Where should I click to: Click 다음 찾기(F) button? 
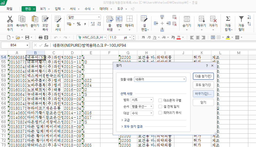[203, 76]
